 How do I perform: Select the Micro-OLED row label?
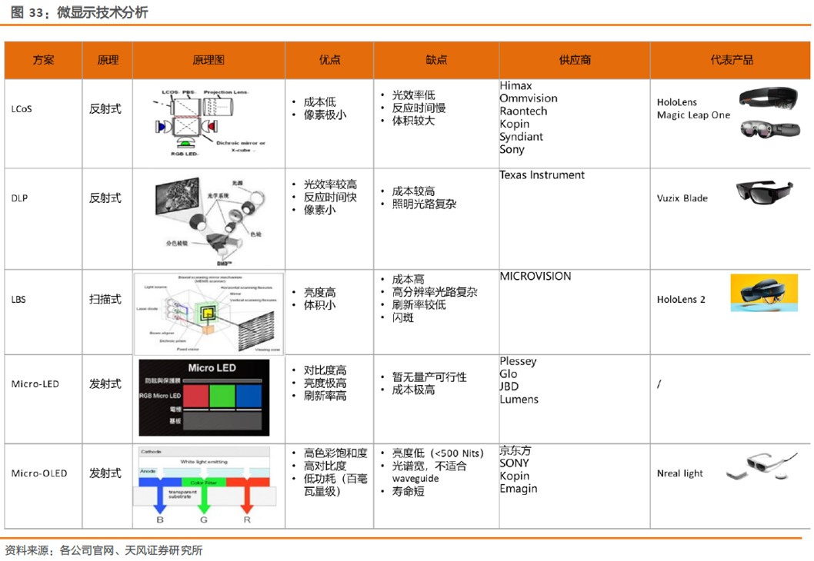click(x=39, y=473)
